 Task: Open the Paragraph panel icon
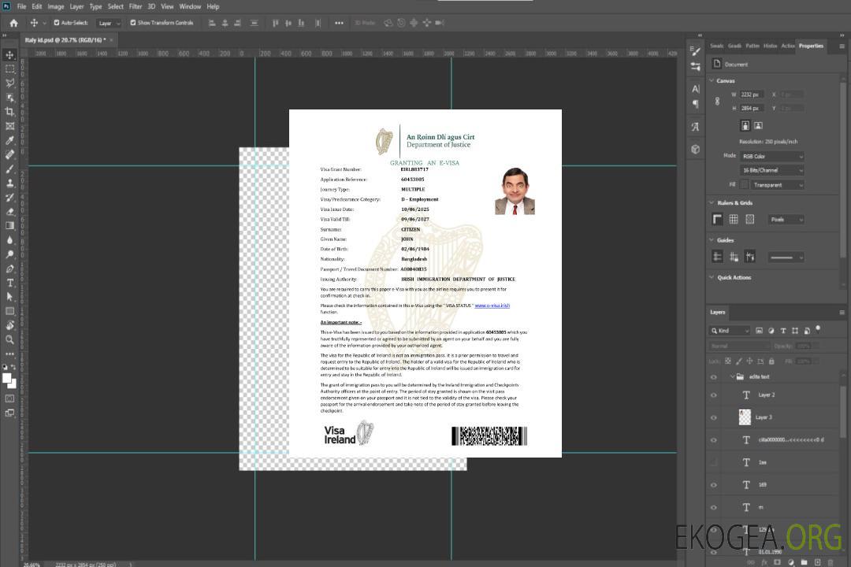[695, 104]
